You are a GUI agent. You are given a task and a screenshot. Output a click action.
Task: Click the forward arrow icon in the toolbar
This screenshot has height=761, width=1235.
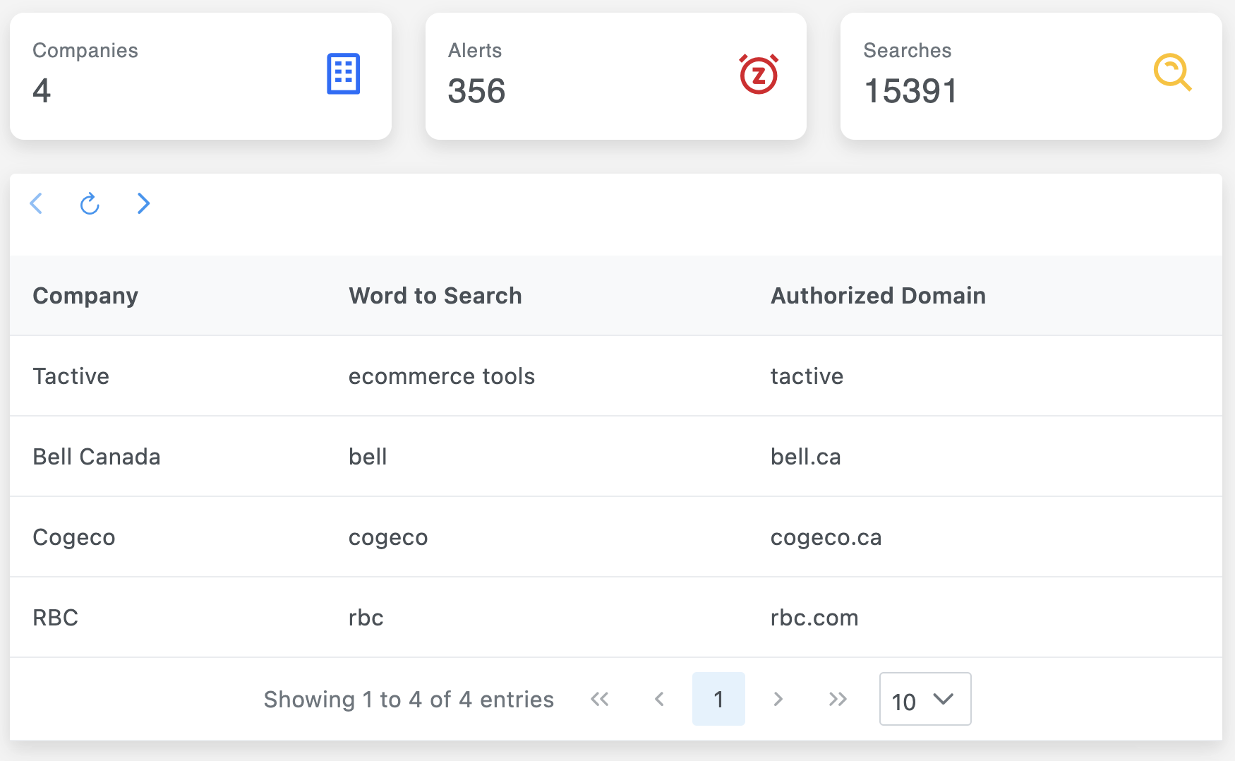coord(143,204)
